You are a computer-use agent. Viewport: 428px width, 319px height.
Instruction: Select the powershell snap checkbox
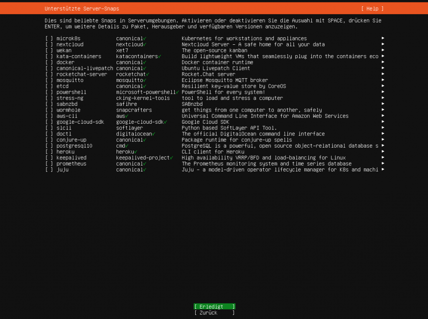pos(49,92)
